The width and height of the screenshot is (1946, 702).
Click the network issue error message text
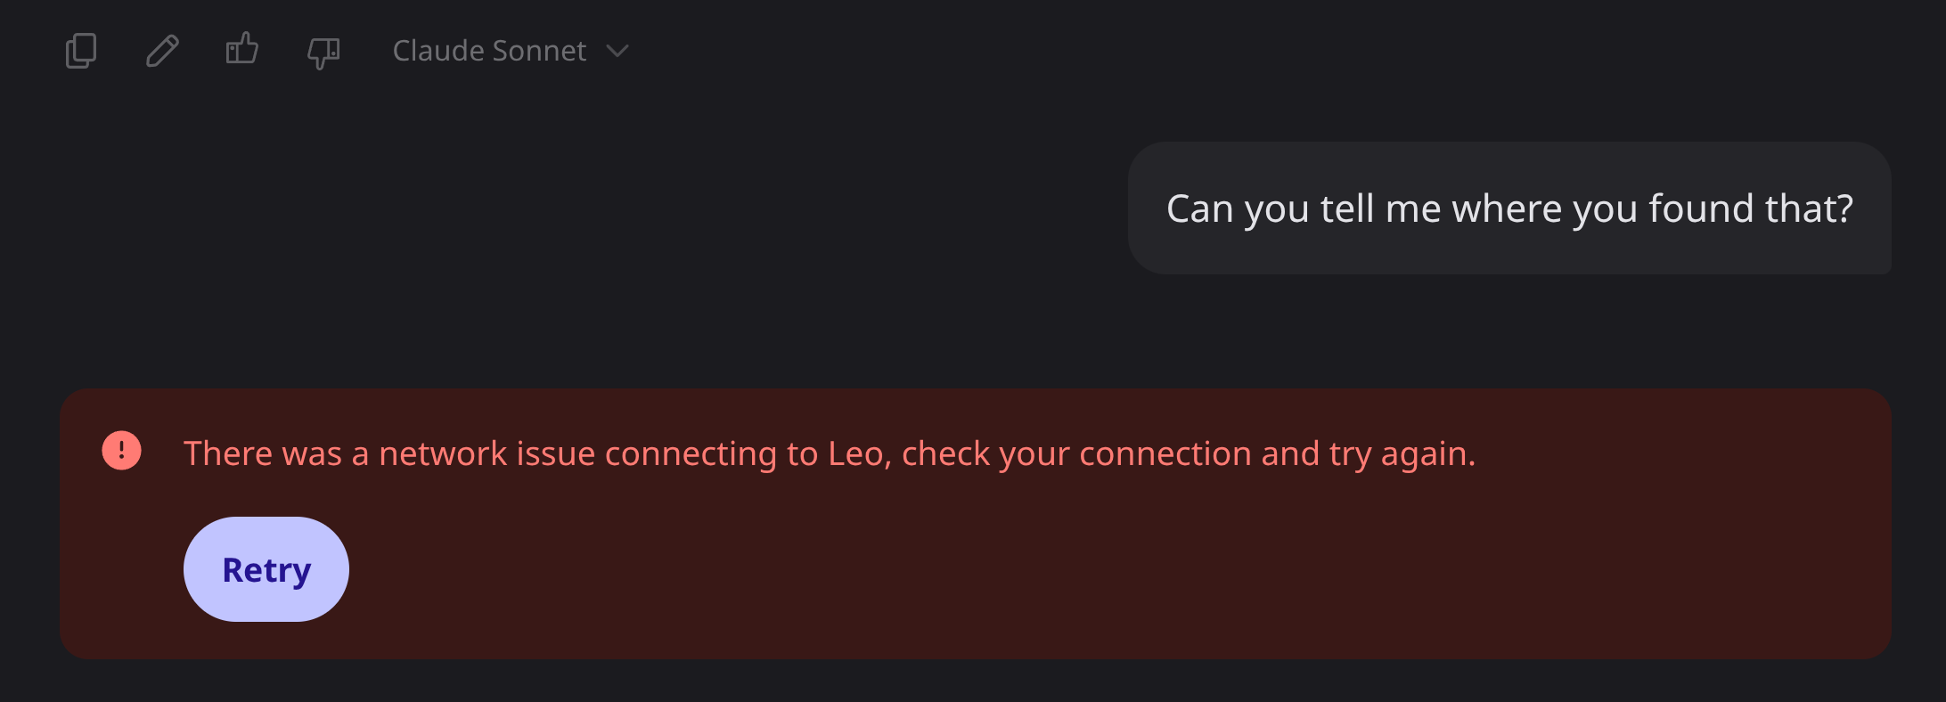coord(829,453)
